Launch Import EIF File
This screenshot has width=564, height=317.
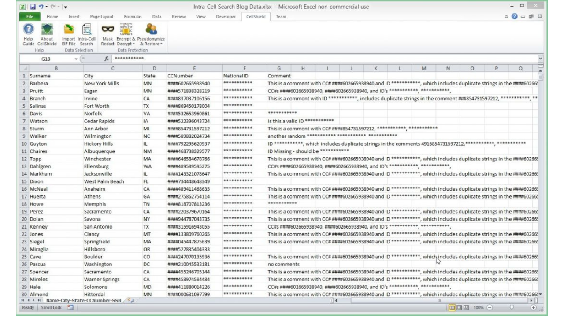tap(68, 35)
